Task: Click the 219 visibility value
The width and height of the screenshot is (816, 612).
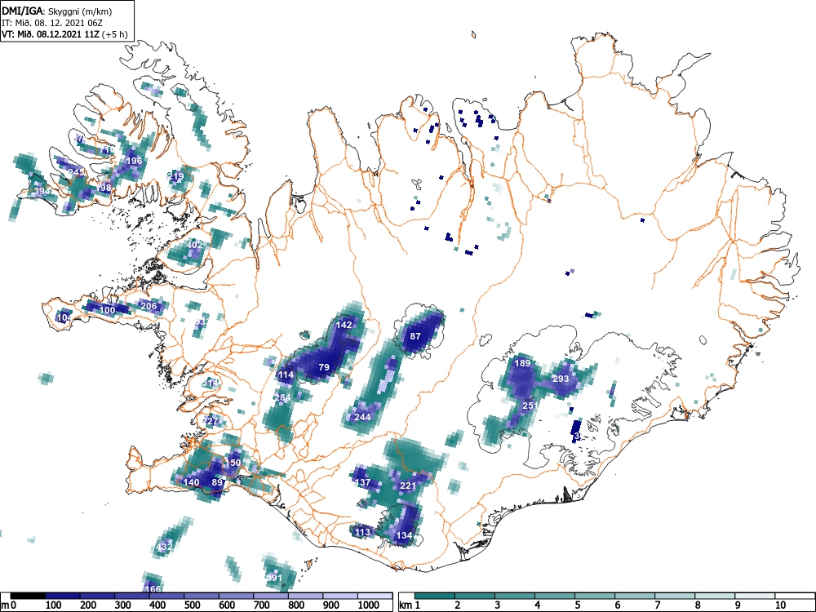Action: coord(176,176)
